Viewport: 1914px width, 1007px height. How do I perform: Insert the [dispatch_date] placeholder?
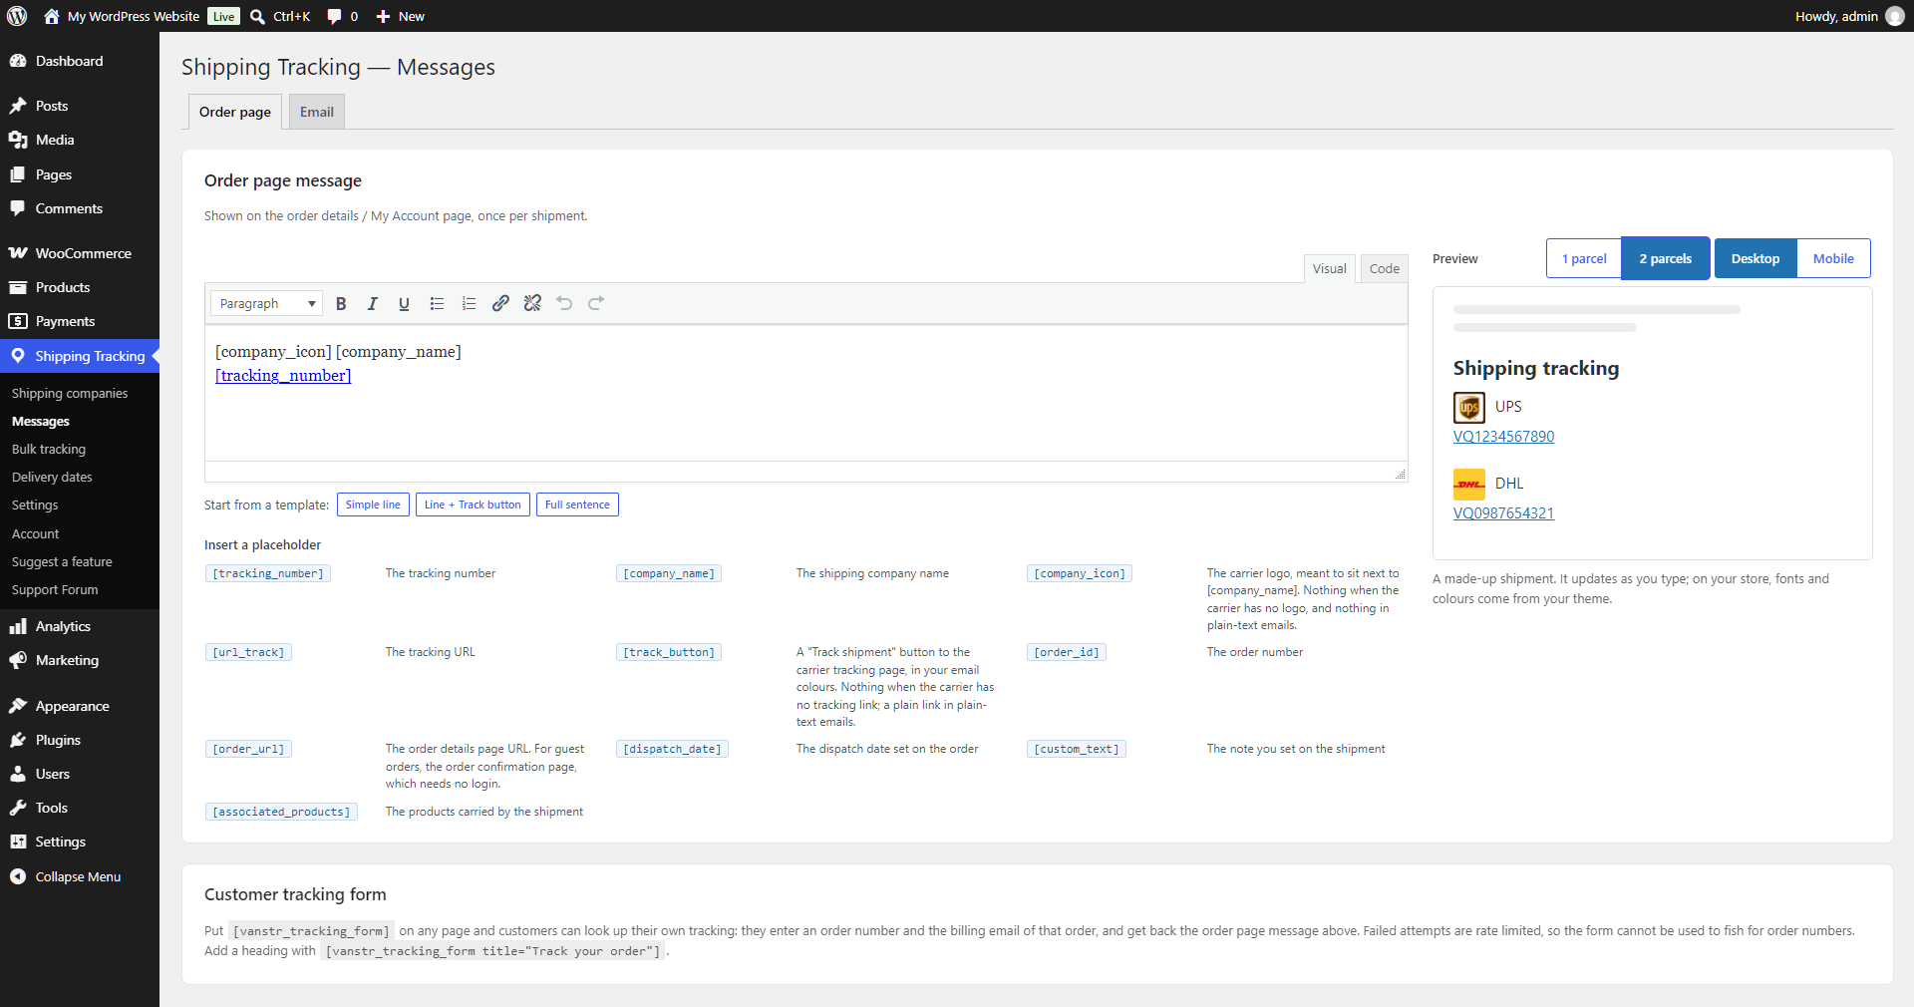(672, 749)
